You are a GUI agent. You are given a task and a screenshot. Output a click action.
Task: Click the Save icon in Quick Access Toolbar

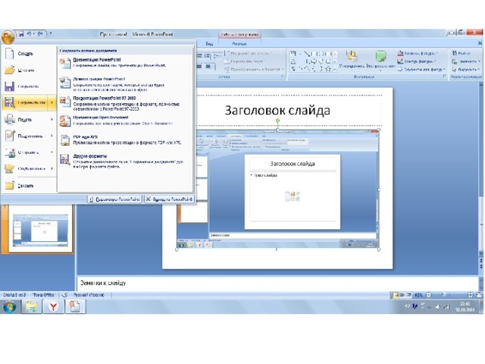click(21, 33)
